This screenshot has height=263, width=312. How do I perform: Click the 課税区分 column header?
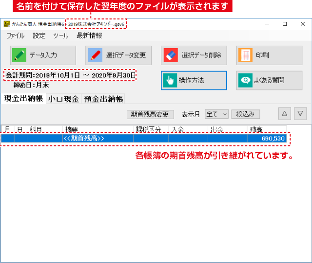[151, 129]
